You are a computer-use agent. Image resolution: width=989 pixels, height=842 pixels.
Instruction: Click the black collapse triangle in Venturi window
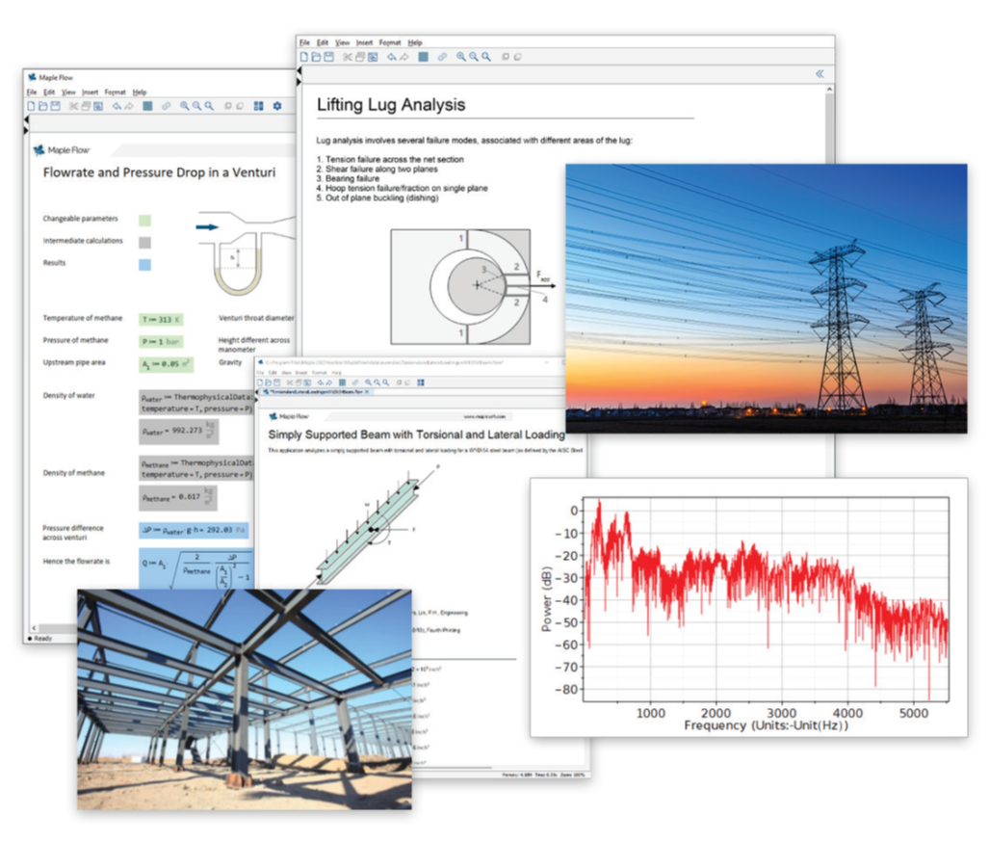pyautogui.click(x=26, y=120)
